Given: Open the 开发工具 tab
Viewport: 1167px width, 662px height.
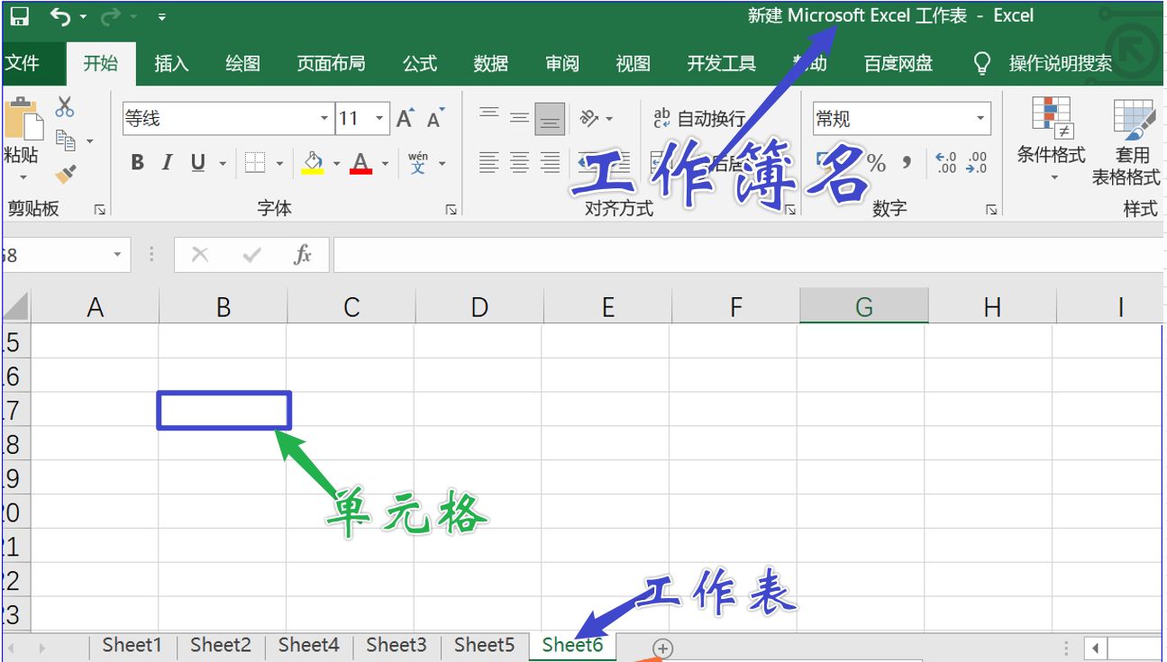Looking at the screenshot, I should click(x=721, y=63).
